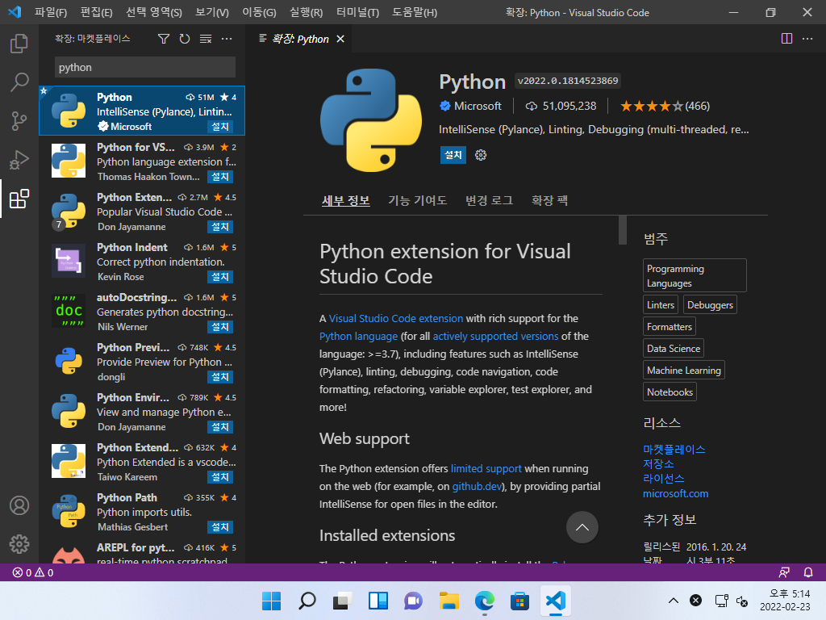
Task: Open the 라이선스 resource link
Action: point(663,479)
